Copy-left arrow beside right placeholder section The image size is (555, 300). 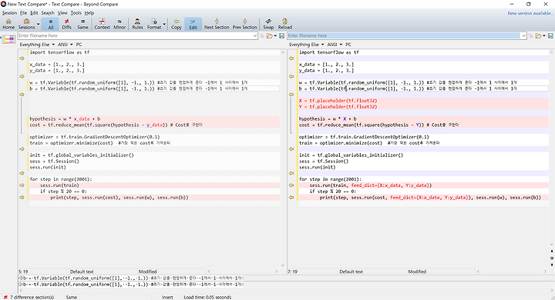291,95
